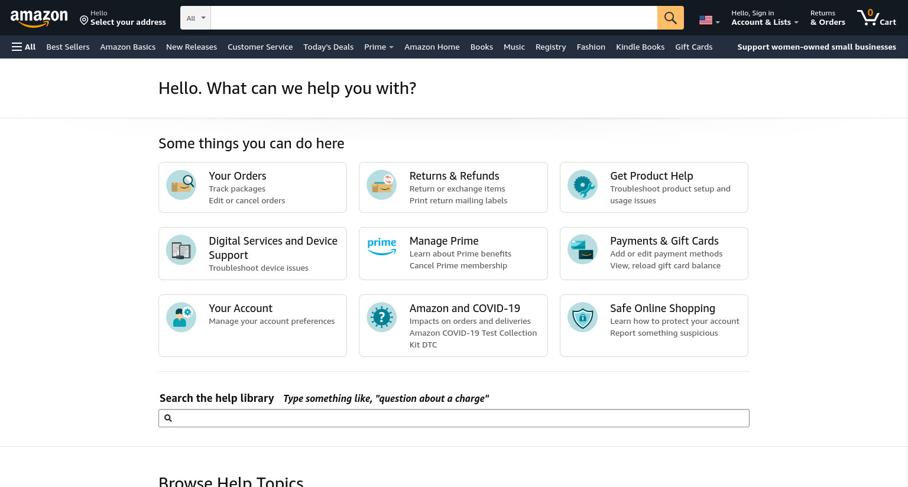
Task: Click 'Troubleshoot device issues' text
Action: click(x=258, y=268)
